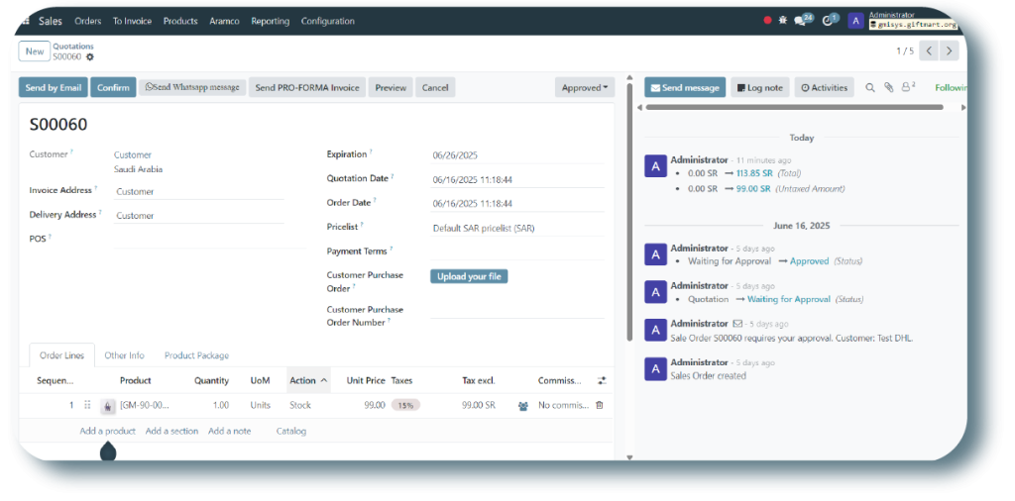Click Send message in chatter
The width and height of the screenshot is (1015, 501).
pyautogui.click(x=685, y=87)
